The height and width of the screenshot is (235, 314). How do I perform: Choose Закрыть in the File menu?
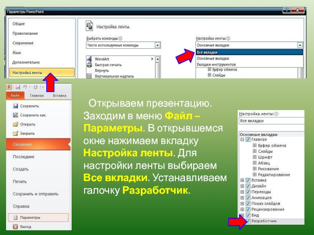[x=27, y=133]
